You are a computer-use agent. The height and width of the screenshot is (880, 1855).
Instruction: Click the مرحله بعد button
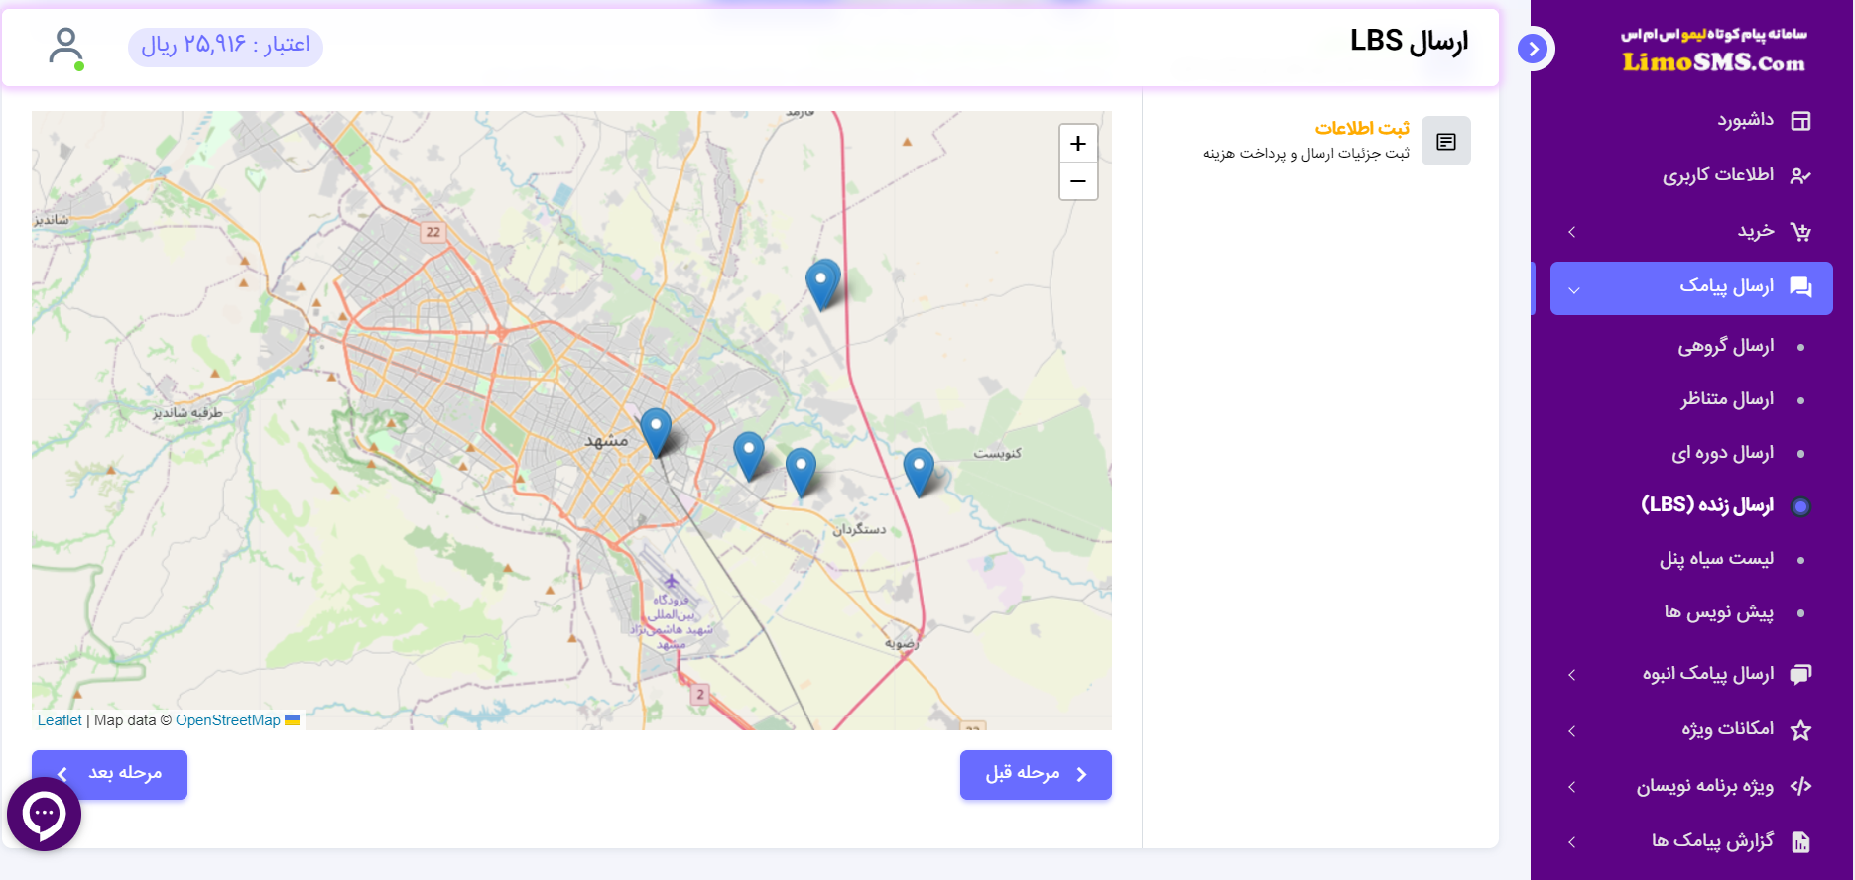coord(109,774)
